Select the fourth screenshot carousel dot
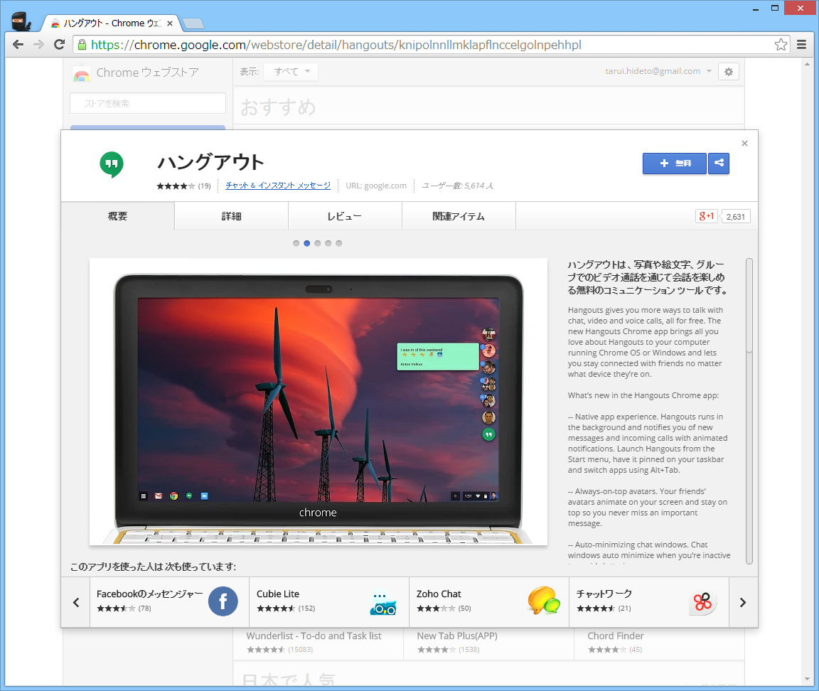 328,242
